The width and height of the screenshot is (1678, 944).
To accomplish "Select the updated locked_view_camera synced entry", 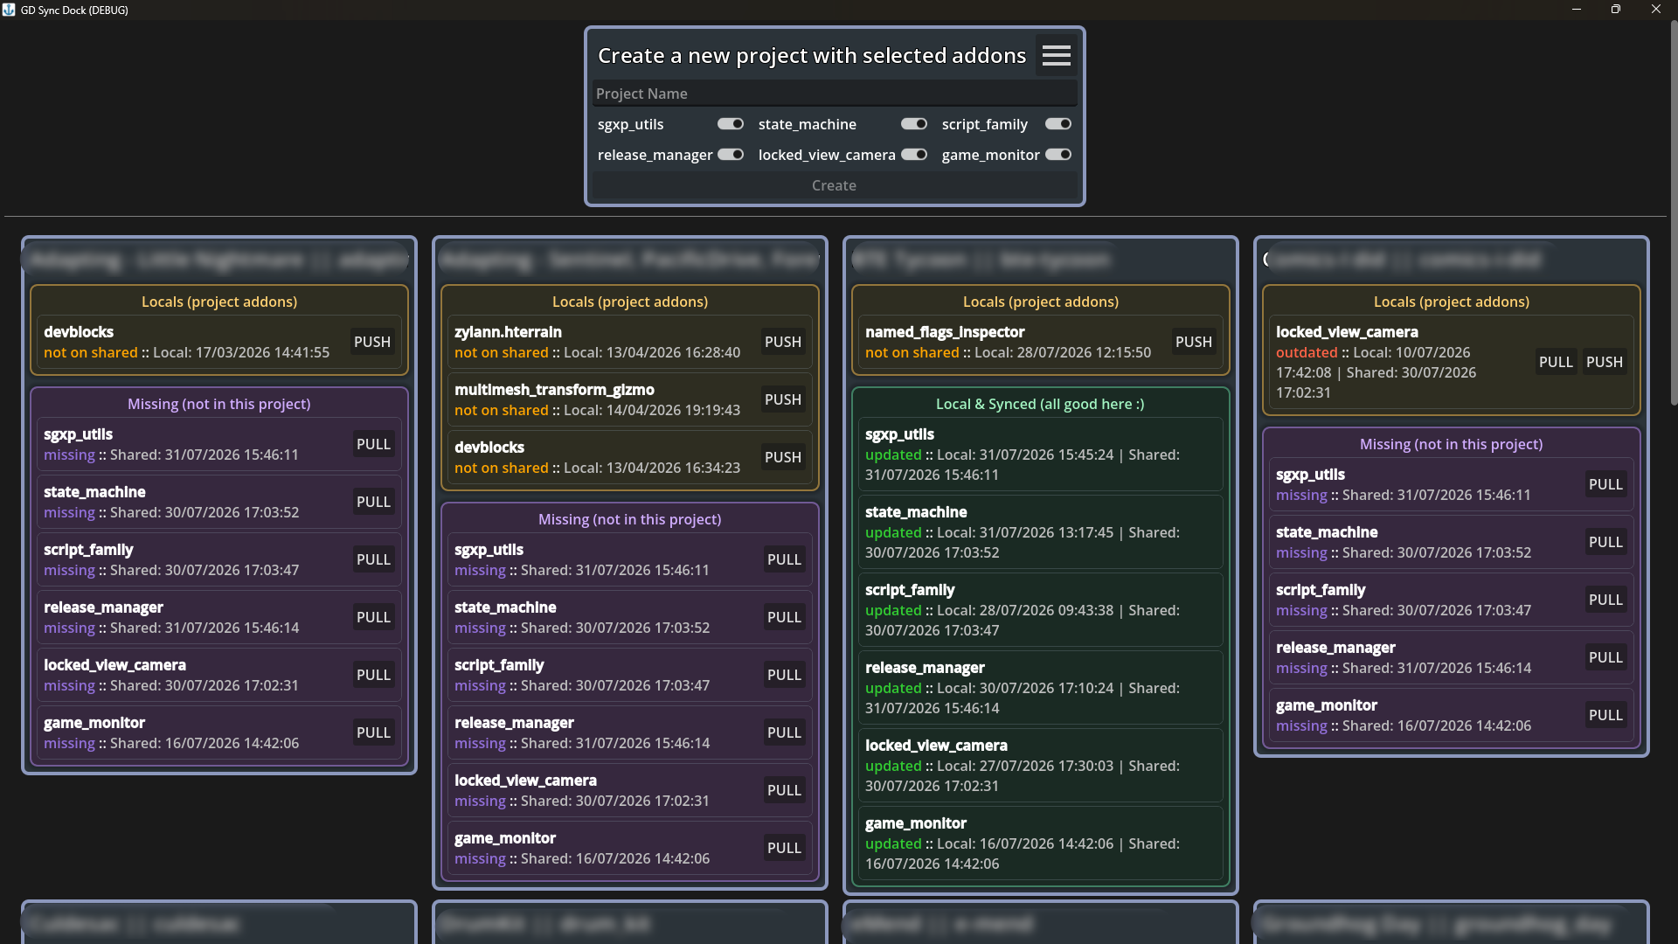I will (x=1040, y=766).
